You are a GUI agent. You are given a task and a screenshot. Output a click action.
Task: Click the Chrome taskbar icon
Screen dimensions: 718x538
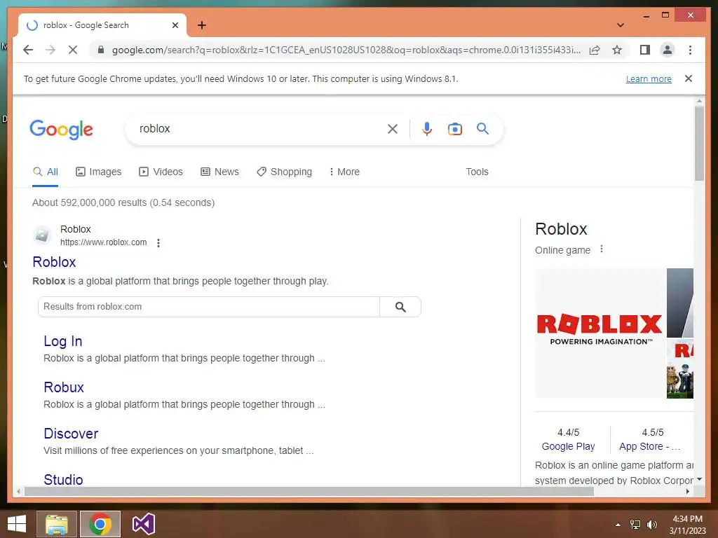click(x=100, y=524)
